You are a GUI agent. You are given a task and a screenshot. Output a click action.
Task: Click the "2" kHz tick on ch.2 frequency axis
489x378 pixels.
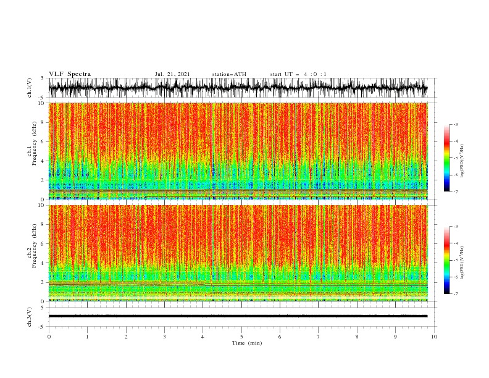pyautogui.click(x=43, y=282)
